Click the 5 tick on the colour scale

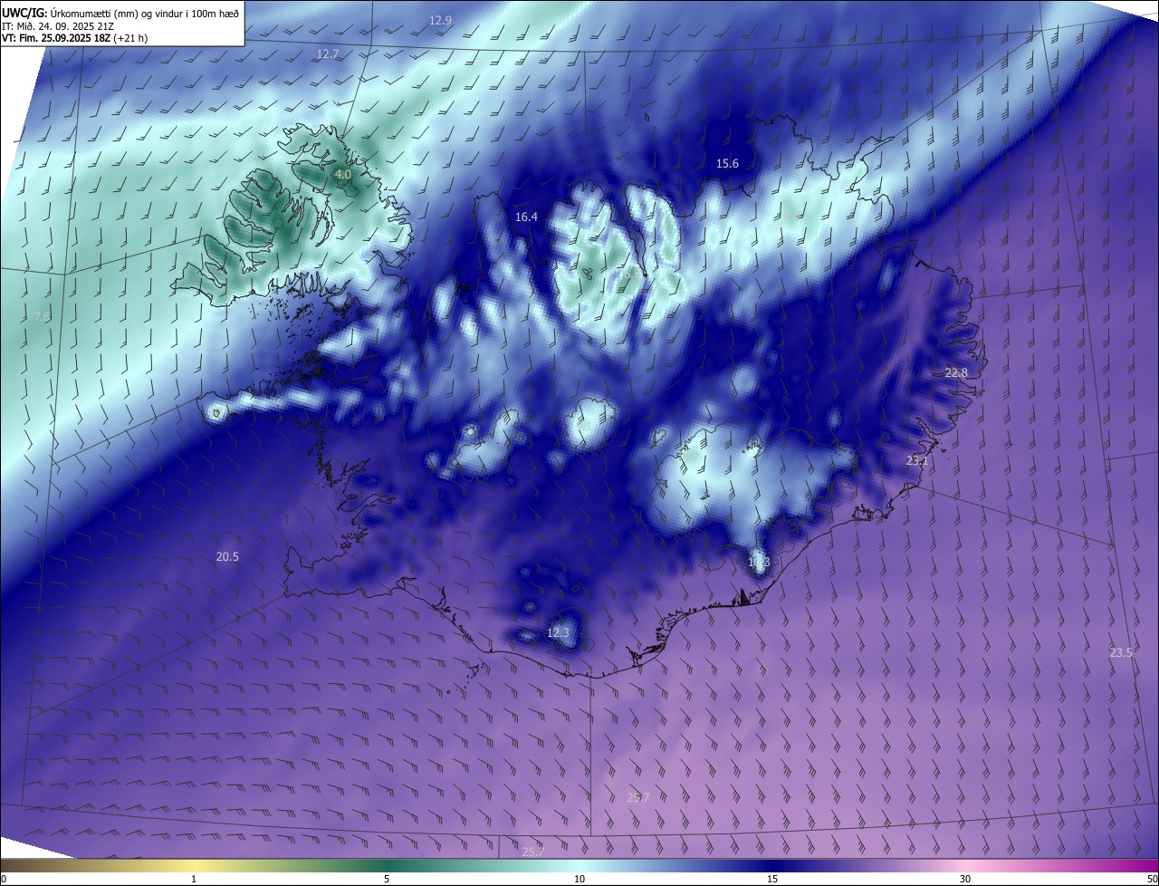coord(387,879)
